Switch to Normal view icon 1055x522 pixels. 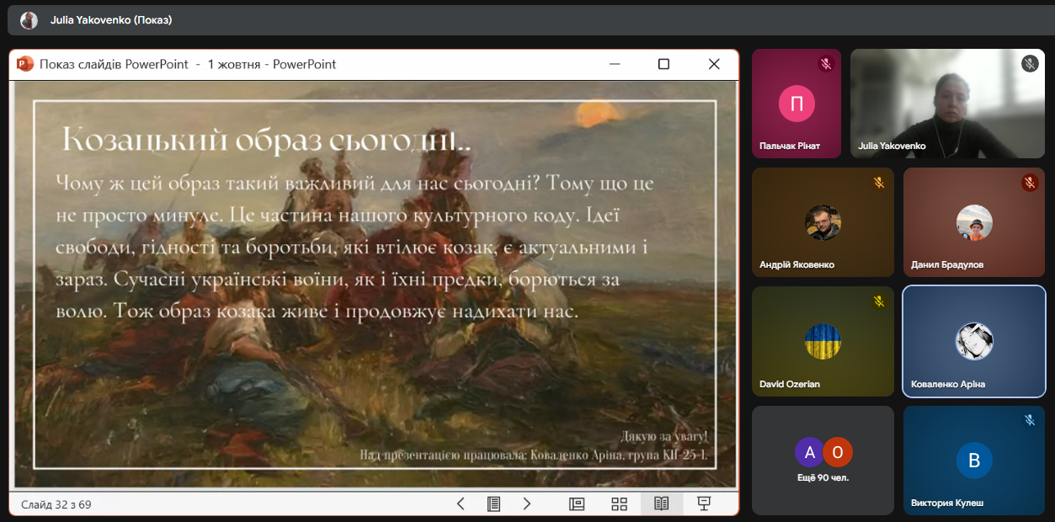577,503
